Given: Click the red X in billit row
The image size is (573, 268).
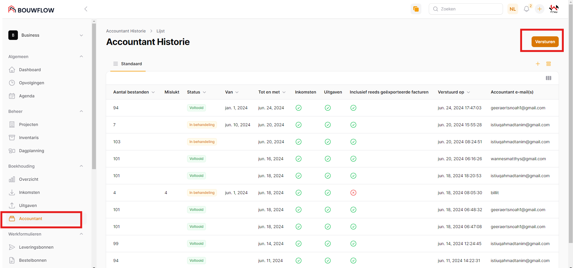Looking at the screenshot, I should [x=353, y=193].
